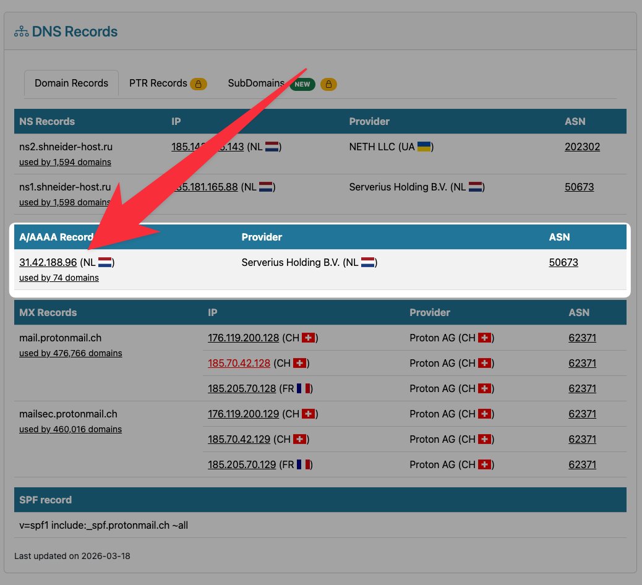Open the Domain Records tab
Screen dimensions: 642x585
click(x=71, y=83)
